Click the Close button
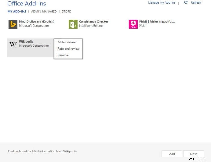Image resolution: width=211 pixels, height=162 pixels. tap(194, 154)
